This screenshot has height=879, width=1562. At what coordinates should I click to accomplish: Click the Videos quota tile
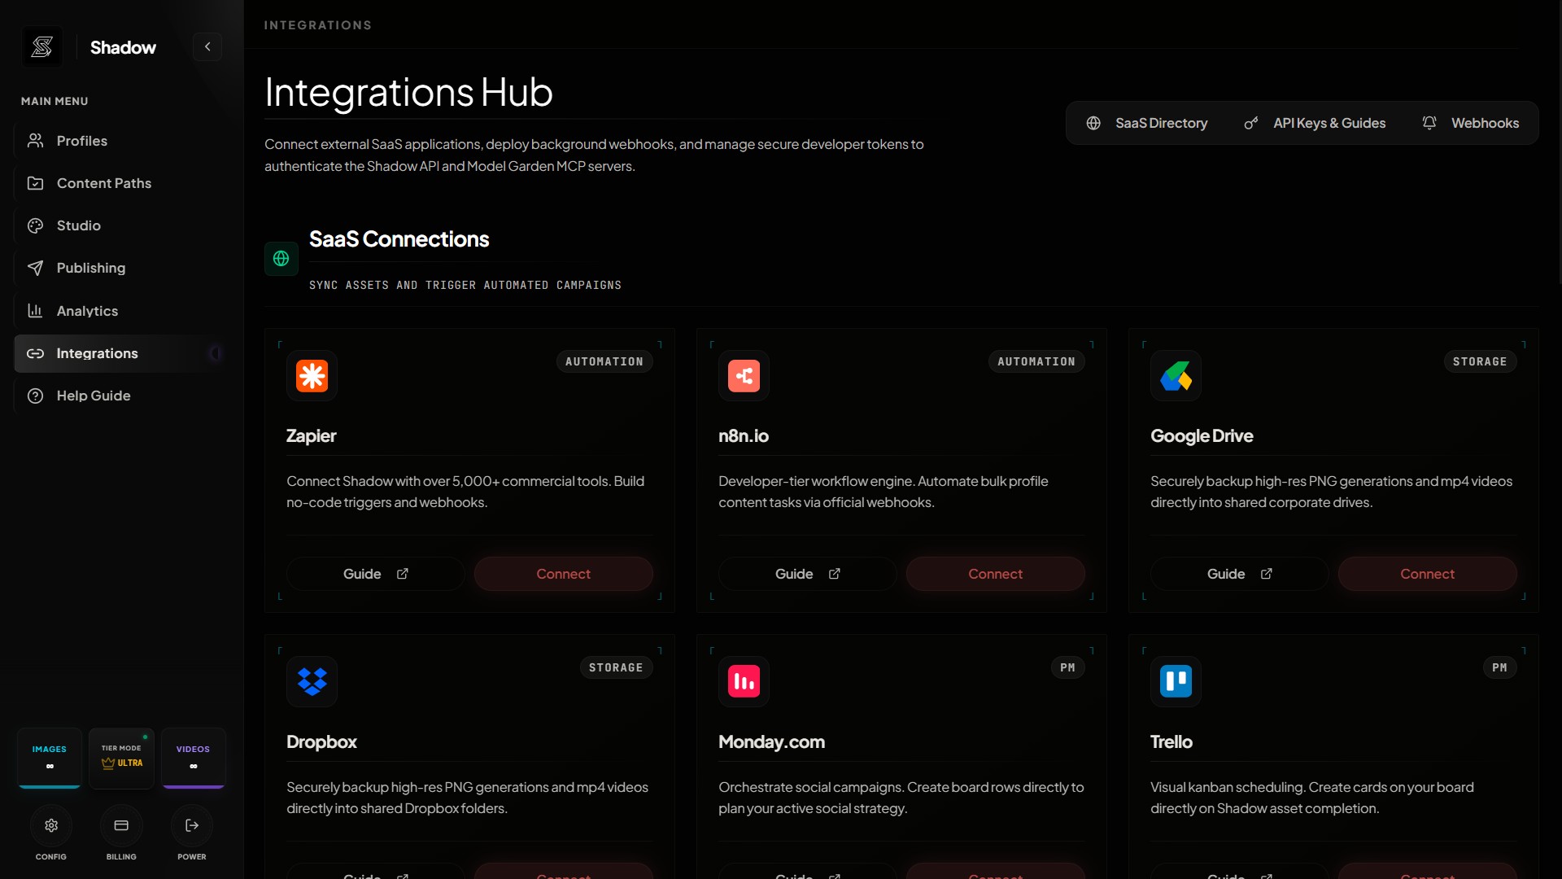pos(194,758)
